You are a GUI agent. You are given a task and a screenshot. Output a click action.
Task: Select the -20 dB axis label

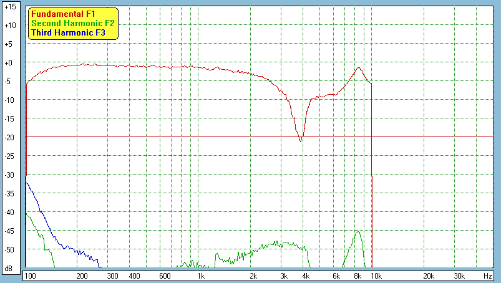click(x=9, y=138)
